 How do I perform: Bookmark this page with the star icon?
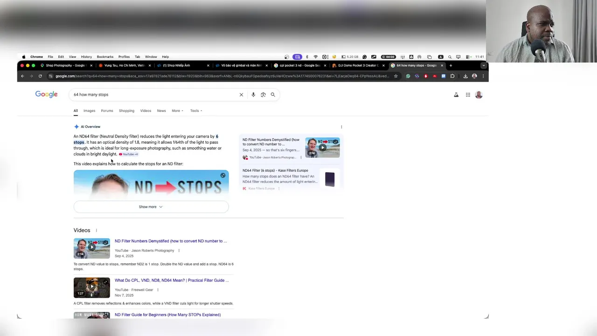[x=396, y=76]
